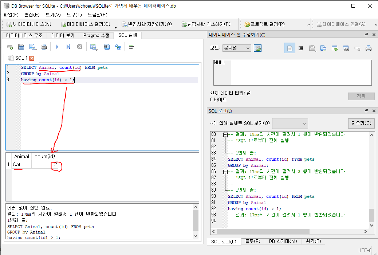Click the 지우기(C) clear log button
Image resolution: width=378 pixels, height=255 pixels.
(x=361, y=123)
